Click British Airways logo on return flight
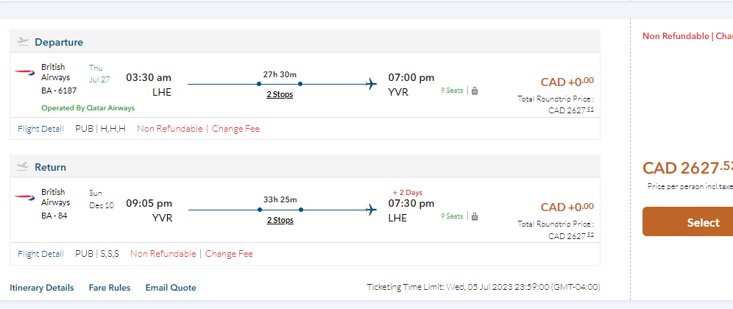 [x=24, y=197]
